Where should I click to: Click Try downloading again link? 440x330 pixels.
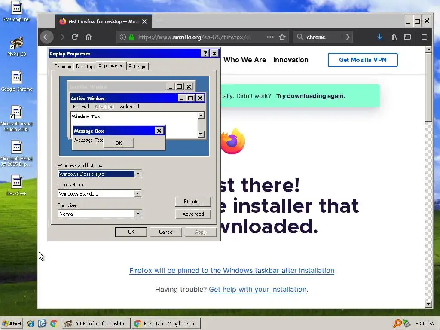coord(311,96)
